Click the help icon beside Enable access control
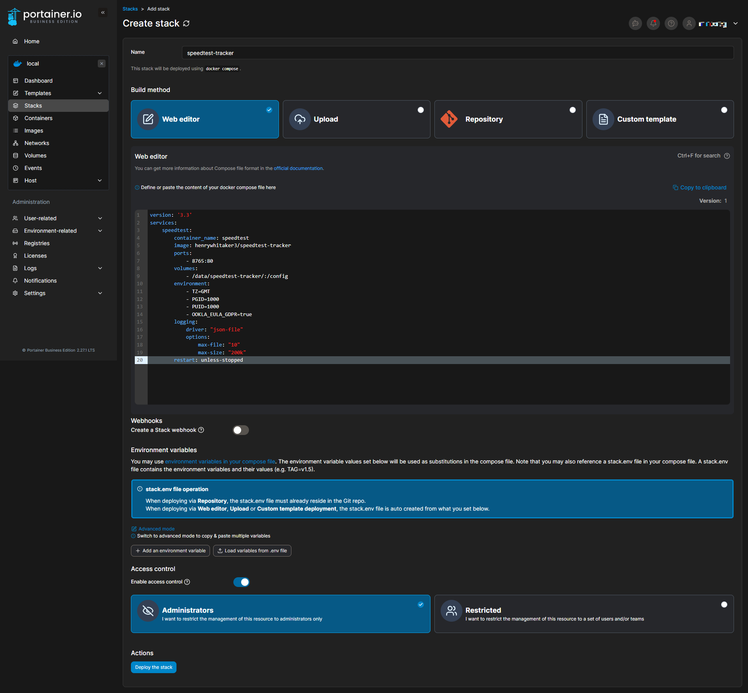 tap(187, 582)
